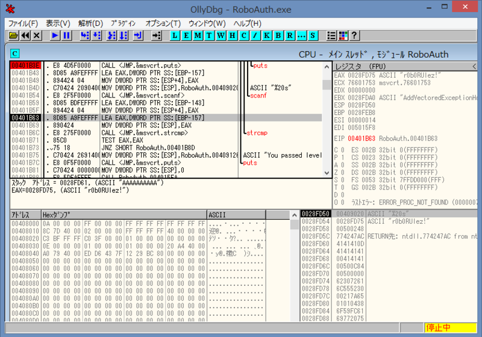
Task: Click the CPU window C system icon
Action: coord(14,54)
